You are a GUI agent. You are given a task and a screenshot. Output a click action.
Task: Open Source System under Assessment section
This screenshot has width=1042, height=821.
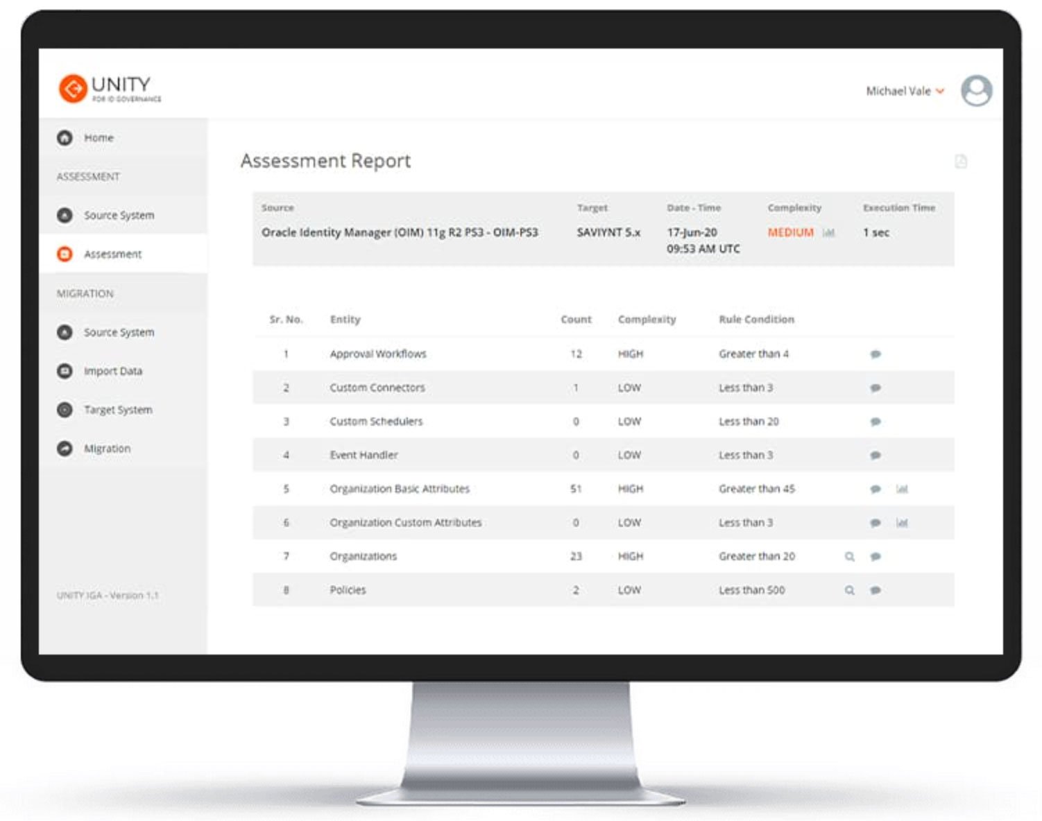[x=119, y=215]
